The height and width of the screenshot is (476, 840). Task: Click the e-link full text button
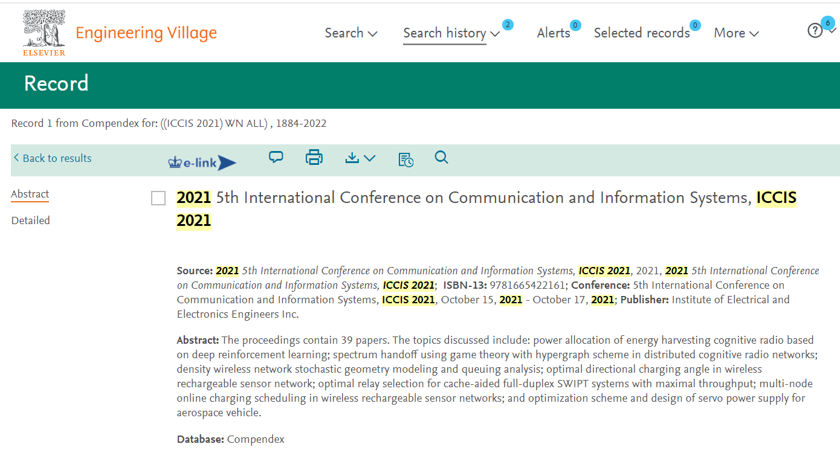202,162
